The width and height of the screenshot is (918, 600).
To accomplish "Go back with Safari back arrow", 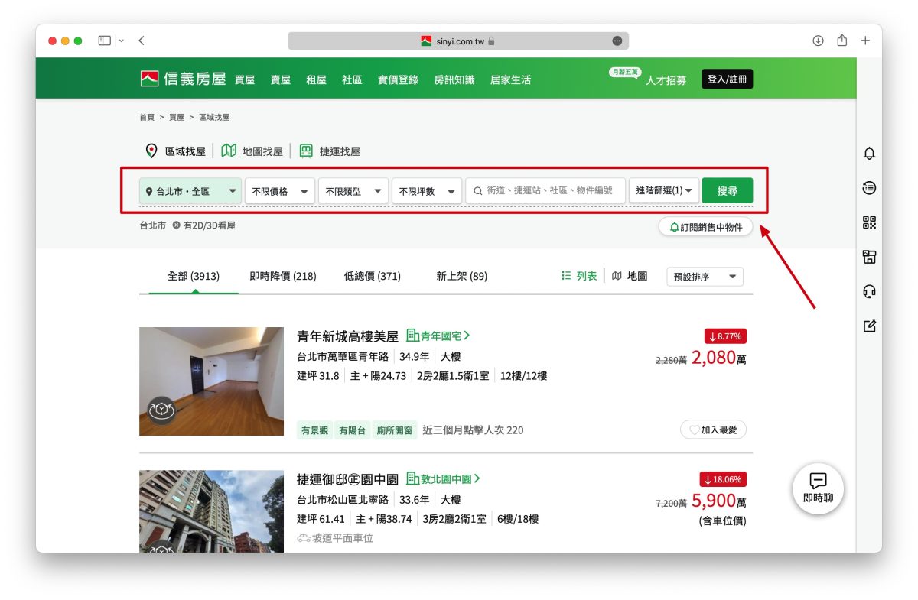I will coord(142,41).
